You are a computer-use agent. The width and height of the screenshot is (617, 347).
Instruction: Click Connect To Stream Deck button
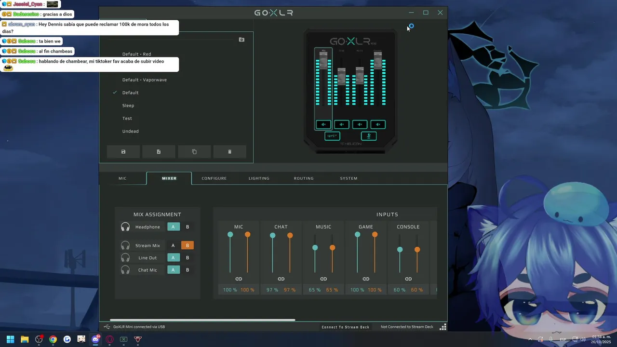346,327
